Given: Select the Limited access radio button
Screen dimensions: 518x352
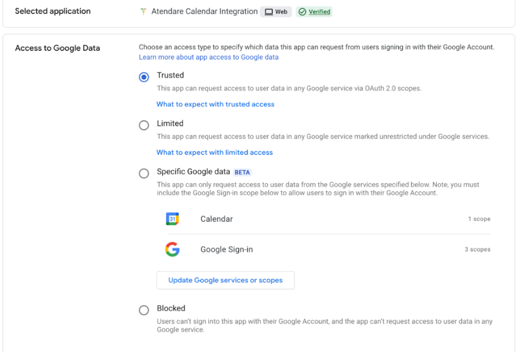Looking at the screenshot, I should coord(144,125).
